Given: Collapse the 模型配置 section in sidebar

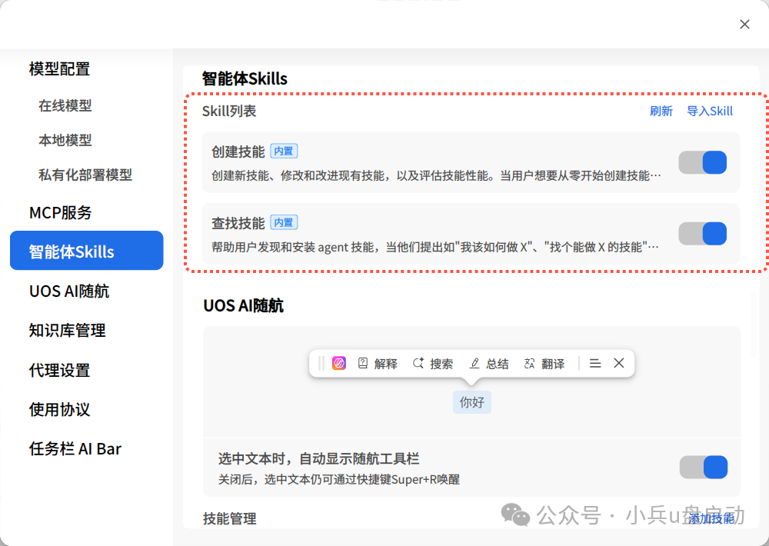Looking at the screenshot, I should coord(58,68).
